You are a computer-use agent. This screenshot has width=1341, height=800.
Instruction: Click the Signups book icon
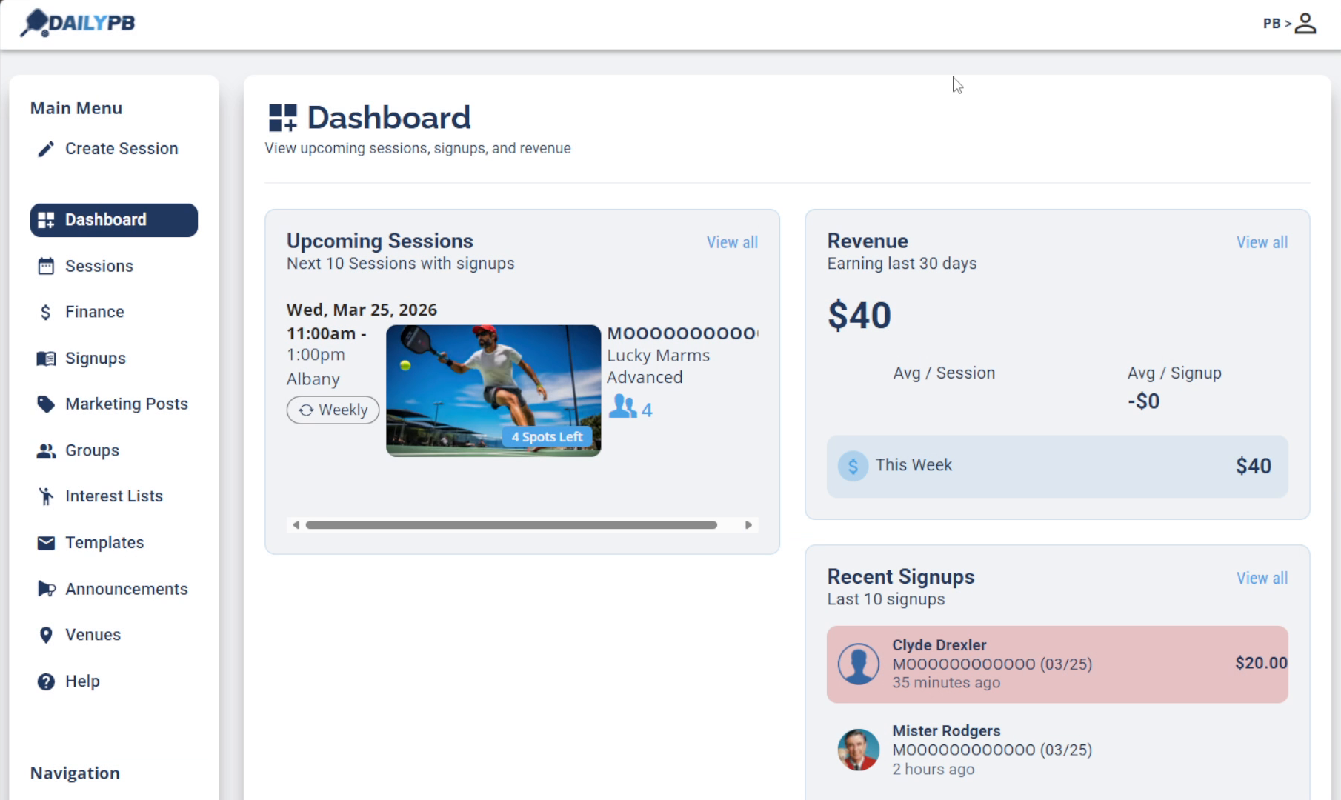(x=46, y=359)
